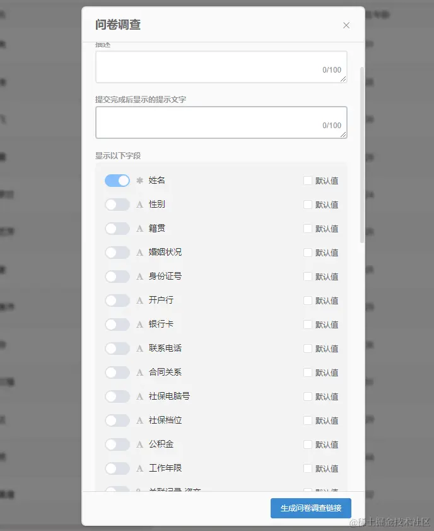Screen dimensions: 434x531
Task: Check 默认值 for the 社保电脑号 row
Action: click(x=308, y=397)
